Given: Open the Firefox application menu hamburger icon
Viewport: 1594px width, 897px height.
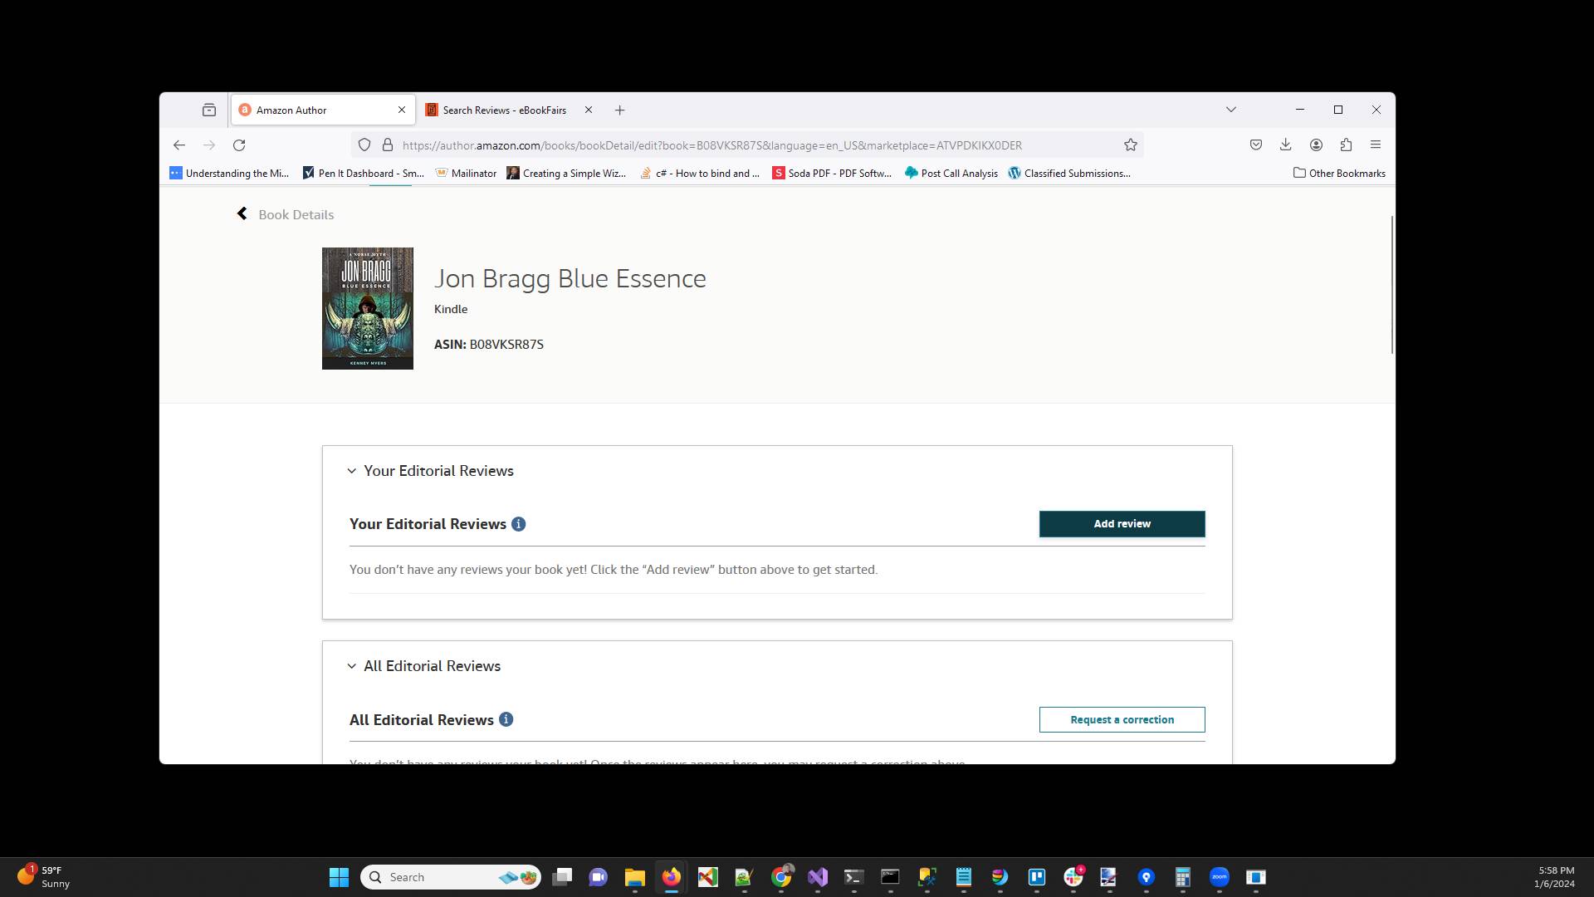Looking at the screenshot, I should 1376,145.
